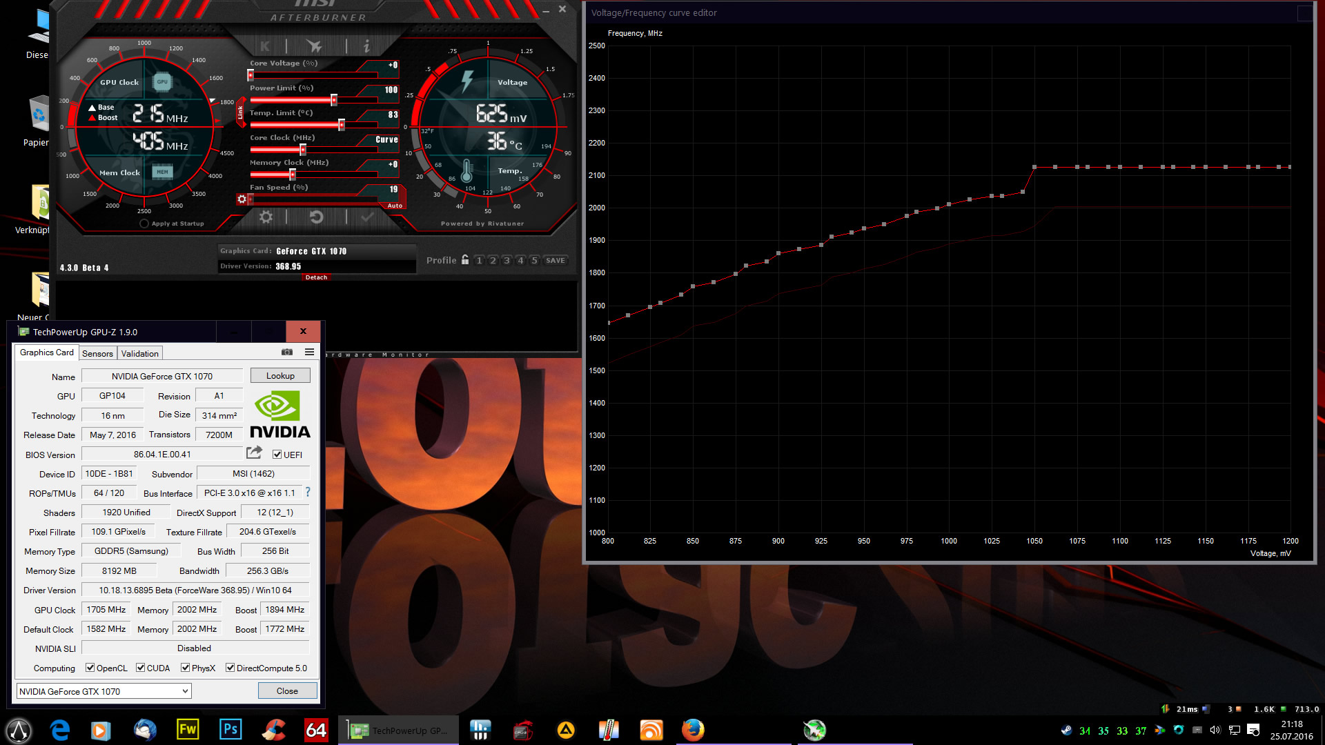Toggle fan speed Auto mode
This screenshot has height=745, width=1325.
tap(395, 206)
